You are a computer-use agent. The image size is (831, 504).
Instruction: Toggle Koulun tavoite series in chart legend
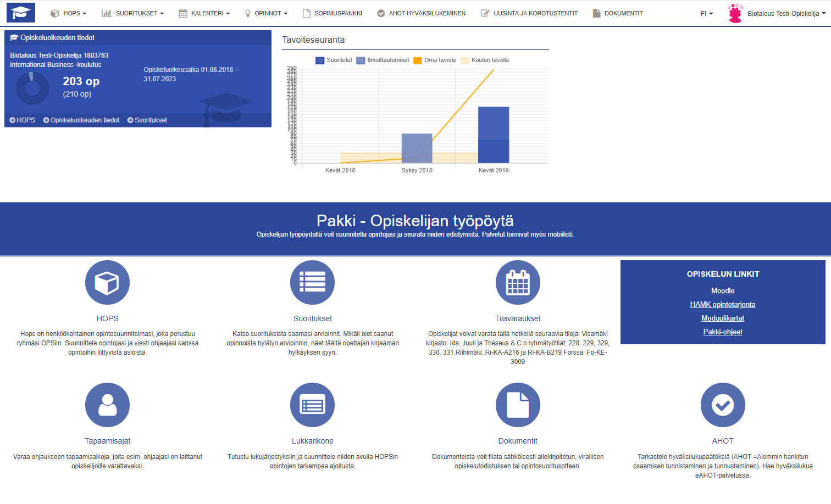click(x=485, y=60)
